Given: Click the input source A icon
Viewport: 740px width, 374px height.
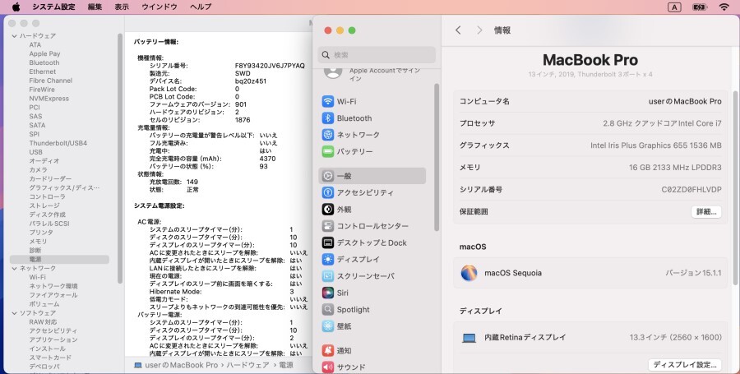Looking at the screenshot, I should (674, 7).
